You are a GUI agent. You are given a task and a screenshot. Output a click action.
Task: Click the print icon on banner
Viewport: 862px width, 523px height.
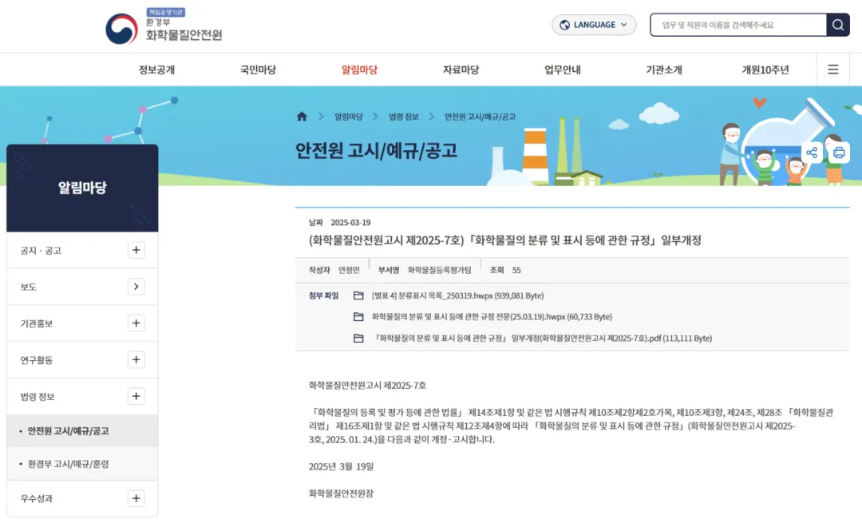click(x=839, y=153)
